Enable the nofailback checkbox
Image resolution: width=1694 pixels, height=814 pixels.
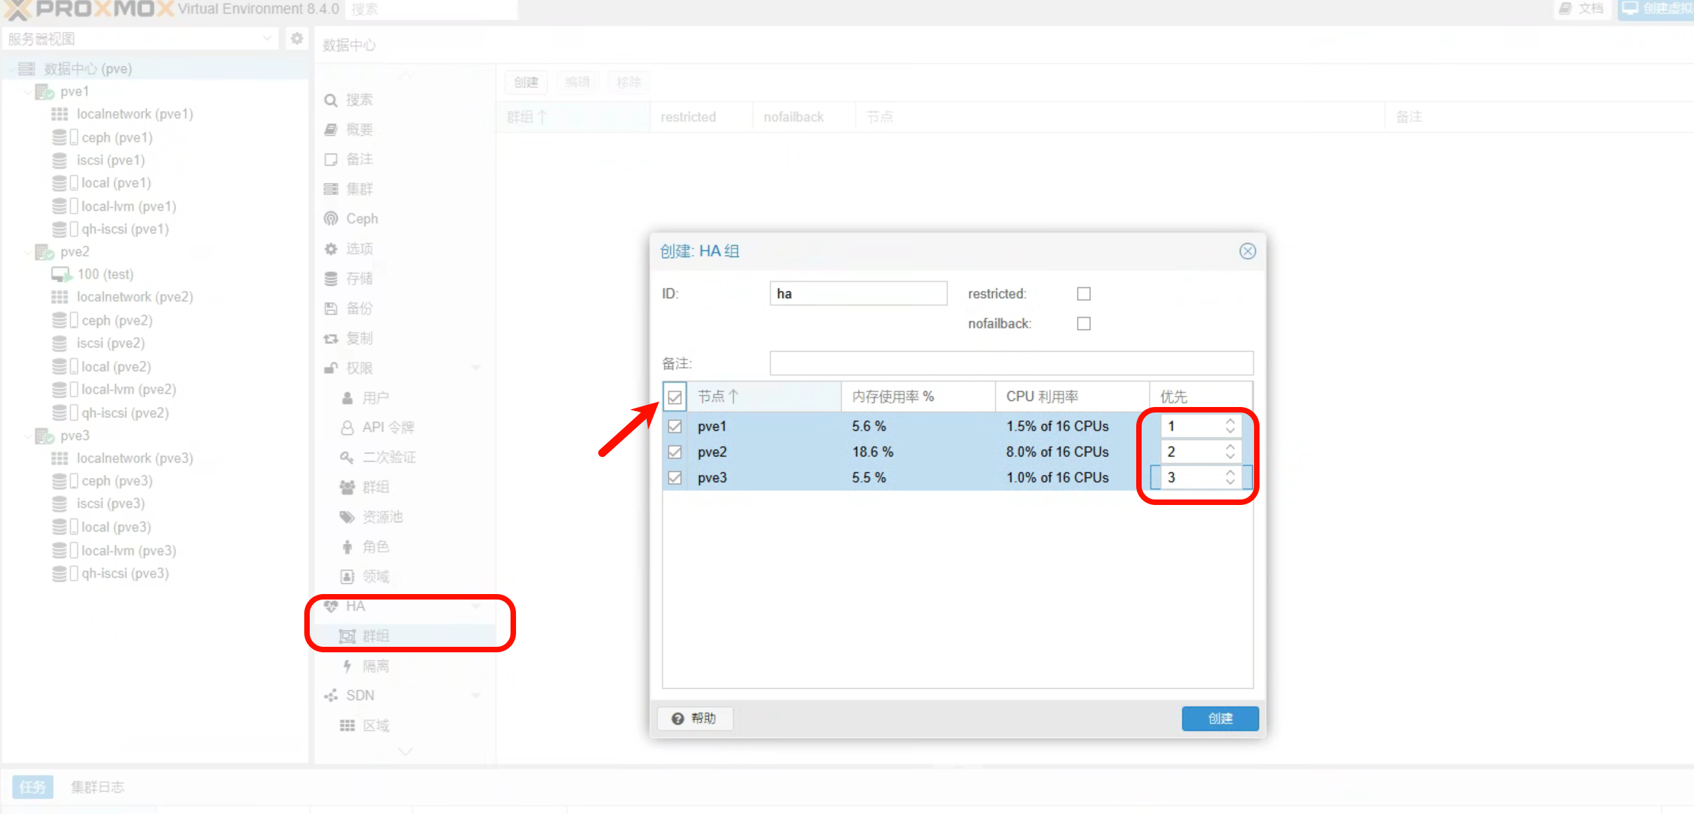[x=1083, y=323]
